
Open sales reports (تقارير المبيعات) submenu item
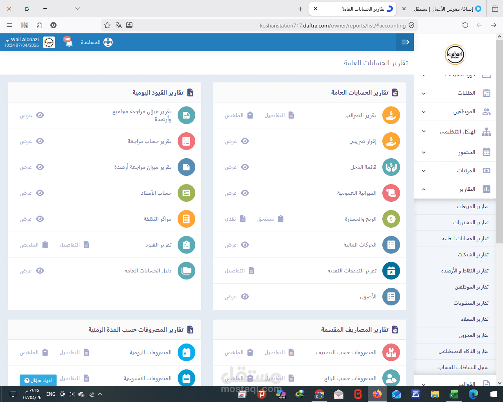point(455,206)
